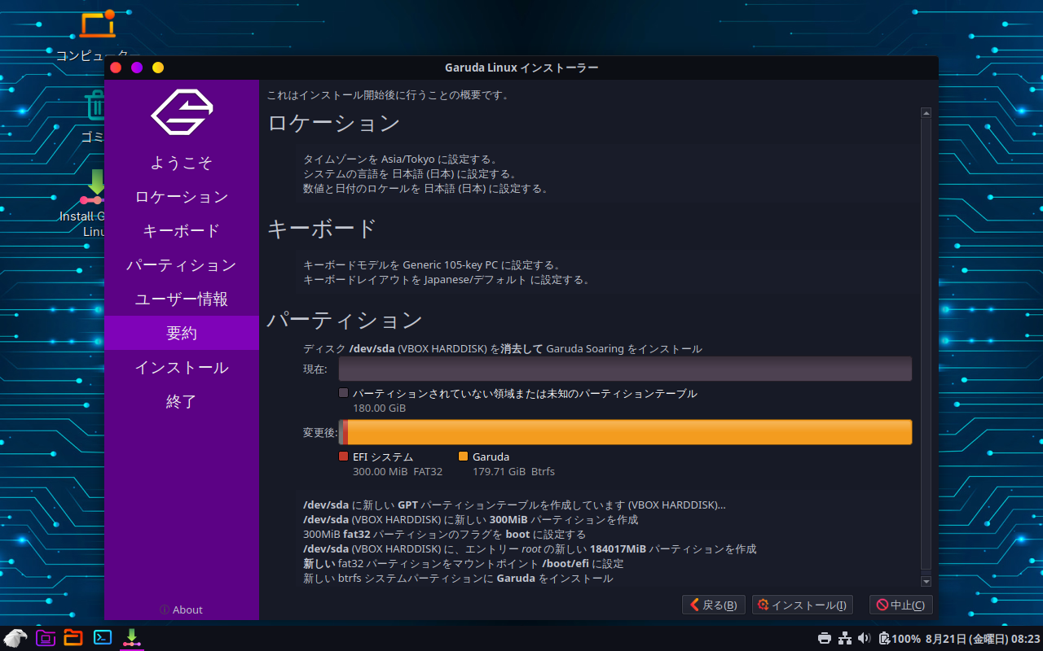Click the ロケーション heading in the summary pane
The image size is (1043, 651).
pos(334,124)
